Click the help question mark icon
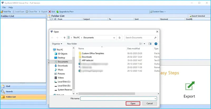Image resolution: width=211 pixels, height=109 pixels. pos(156,44)
